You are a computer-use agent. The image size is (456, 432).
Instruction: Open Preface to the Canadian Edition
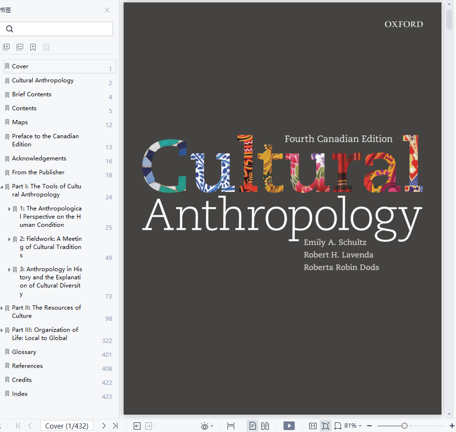pos(45,140)
